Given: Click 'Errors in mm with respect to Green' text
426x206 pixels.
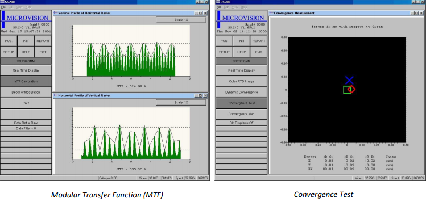Looking at the screenshot, I should tap(347, 27).
